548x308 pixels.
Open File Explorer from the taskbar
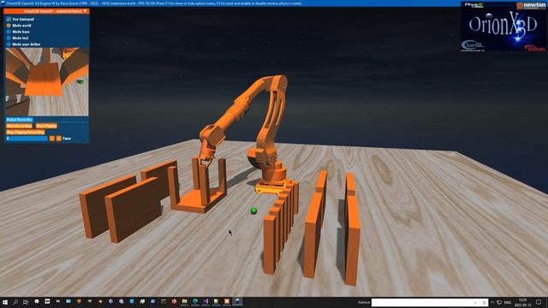(x=184, y=302)
